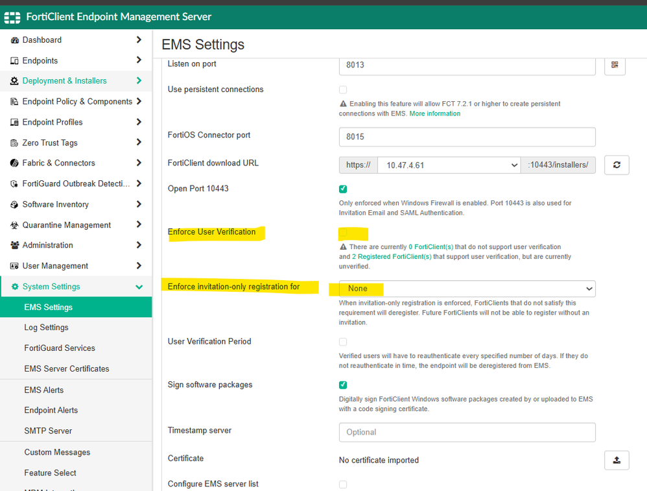Click the Timestamp server input field
This screenshot has height=491, width=647.
click(x=467, y=432)
